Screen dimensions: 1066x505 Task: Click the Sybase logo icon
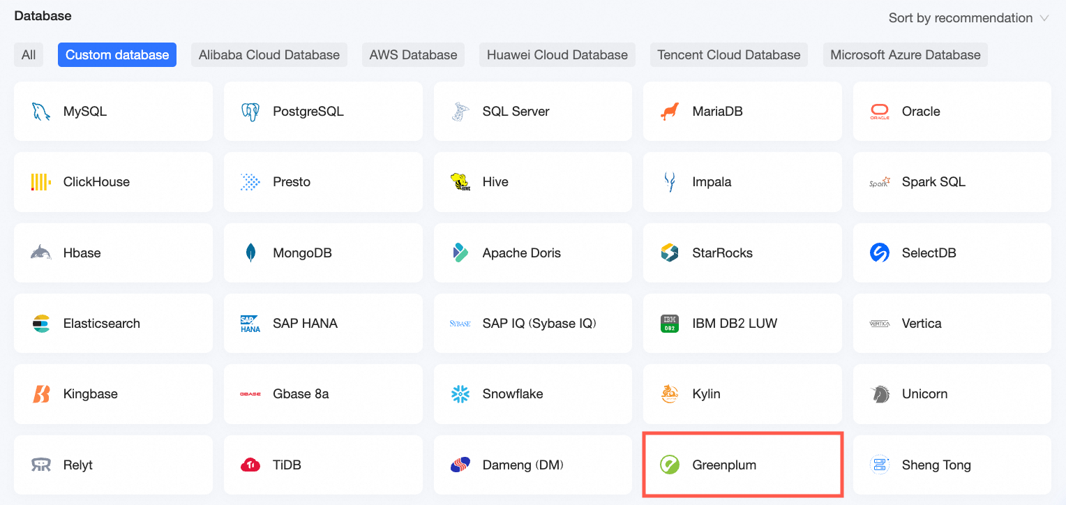coord(460,324)
